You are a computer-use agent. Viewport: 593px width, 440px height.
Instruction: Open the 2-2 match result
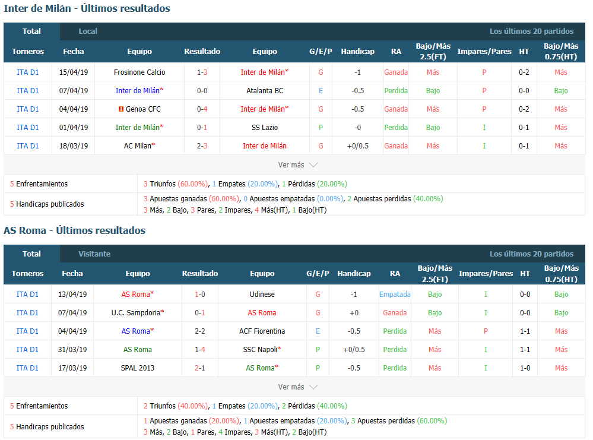click(200, 331)
